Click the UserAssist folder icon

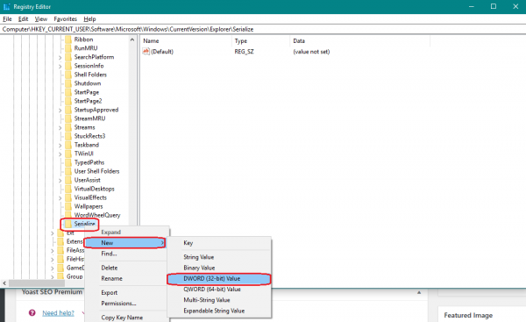(x=68, y=180)
